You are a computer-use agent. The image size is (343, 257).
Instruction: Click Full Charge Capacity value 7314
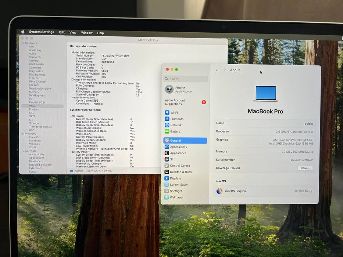(139, 93)
